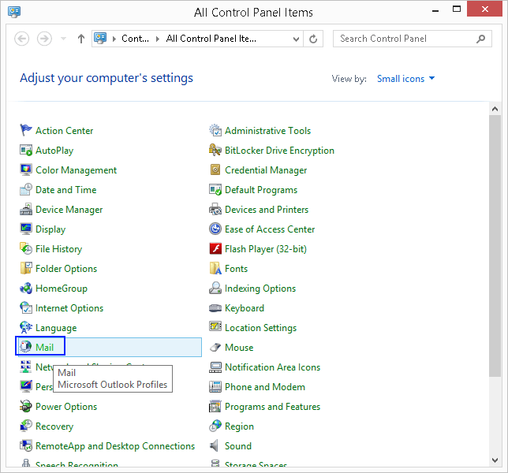Click the Control Panel icon in the address bar
Image resolution: width=508 pixels, height=473 pixels.
[x=100, y=38]
